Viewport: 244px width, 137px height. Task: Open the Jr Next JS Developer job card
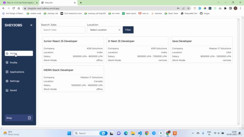coord(137,50)
